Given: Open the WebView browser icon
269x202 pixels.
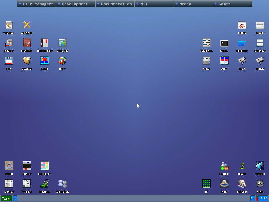Looking at the screenshot, I should [62, 43].
